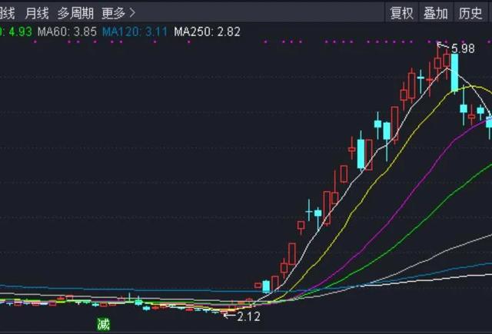Open the 多周期 multi-period view
The image size is (492, 334).
click(x=75, y=13)
